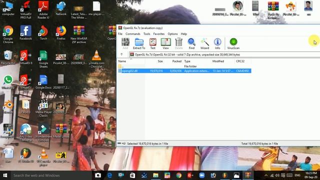Click the volume speaker tray icon
The height and width of the screenshot is (180, 320).
pyautogui.click(x=277, y=175)
